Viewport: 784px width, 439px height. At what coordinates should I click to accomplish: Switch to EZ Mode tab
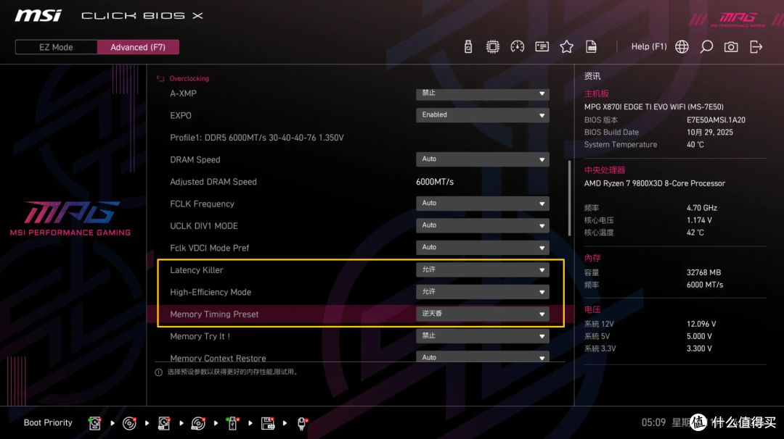click(x=57, y=47)
